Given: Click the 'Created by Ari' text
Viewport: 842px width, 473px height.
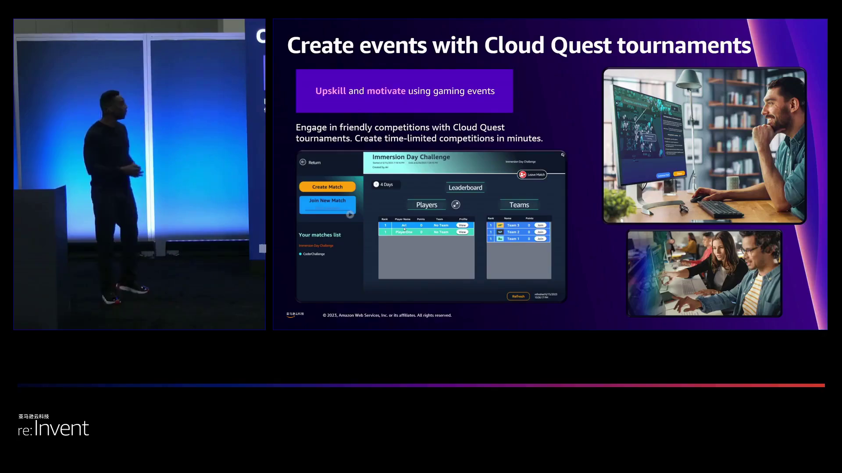Looking at the screenshot, I should tap(380, 167).
